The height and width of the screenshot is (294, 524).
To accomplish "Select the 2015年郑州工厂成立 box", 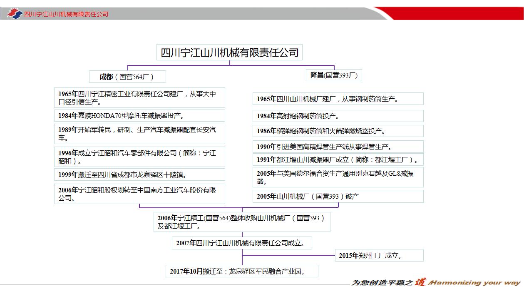I will coord(380,255).
